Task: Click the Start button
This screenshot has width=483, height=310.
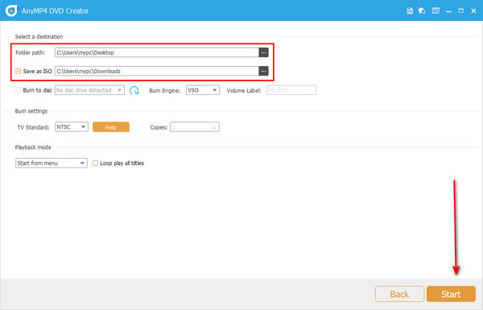Action: 451,294
